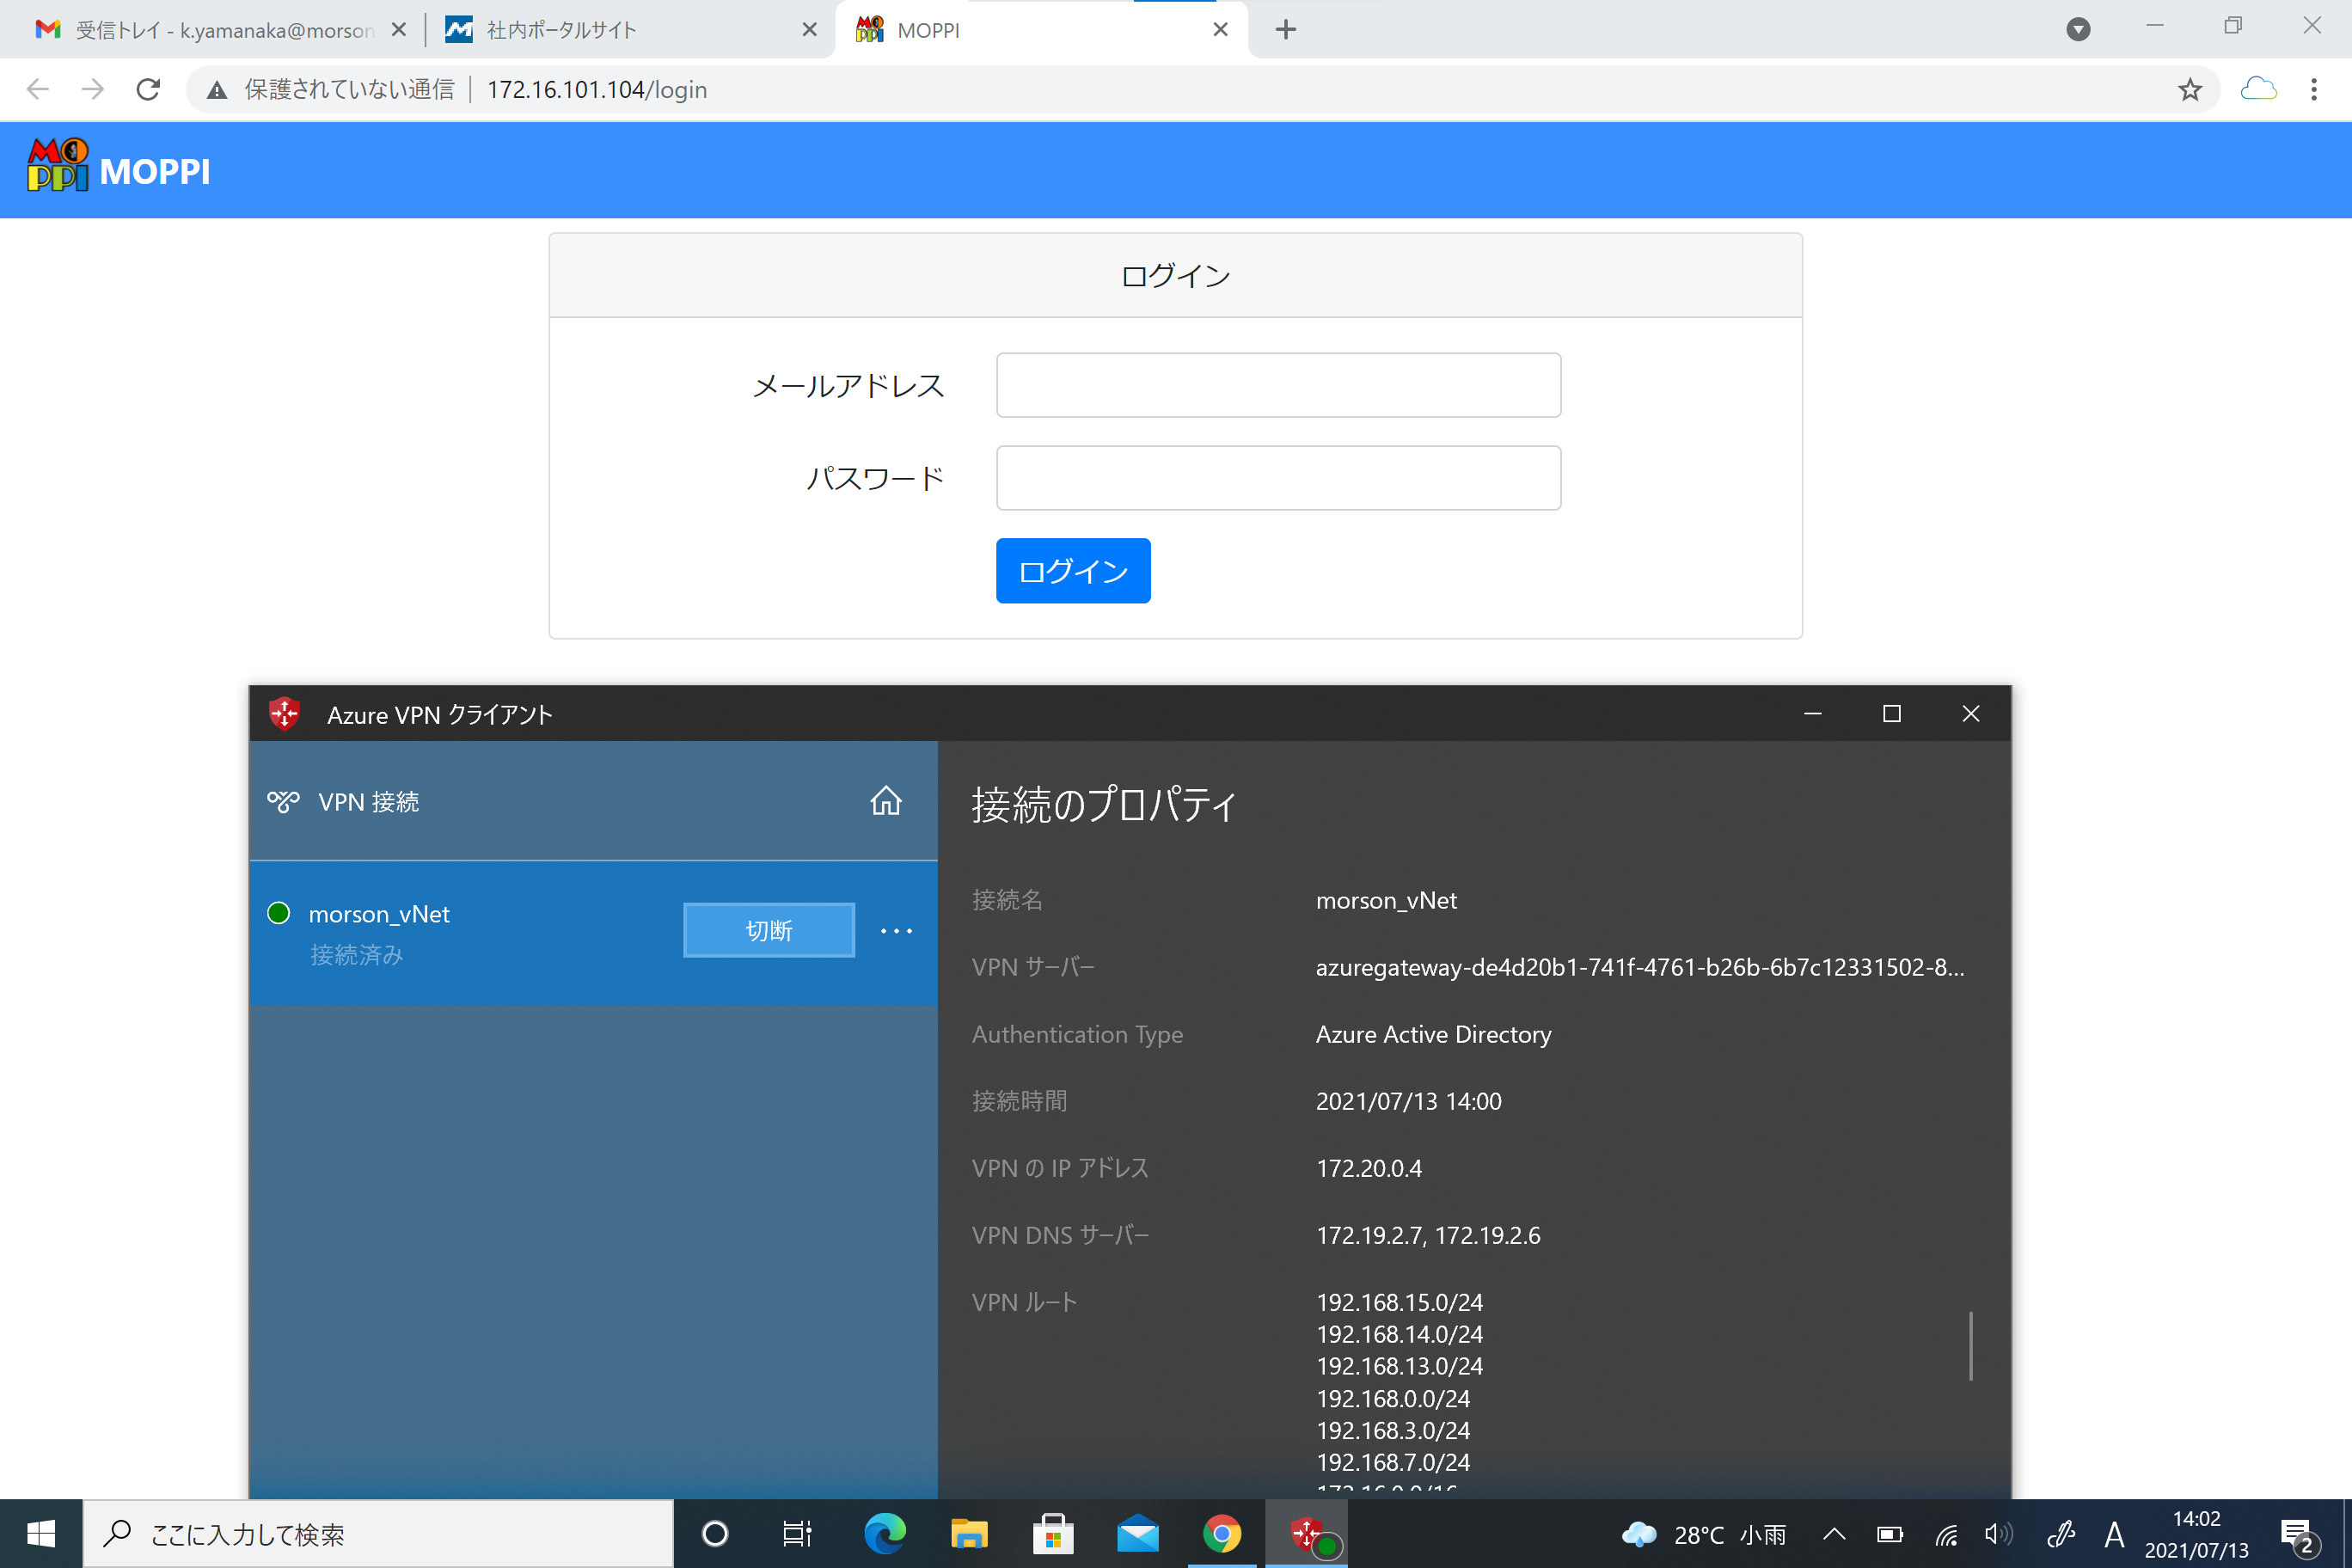Focus the パスワード input field

coord(1277,478)
